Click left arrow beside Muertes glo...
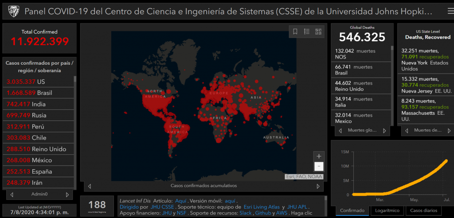This screenshot has height=218, width=454. pyautogui.click(x=340, y=131)
